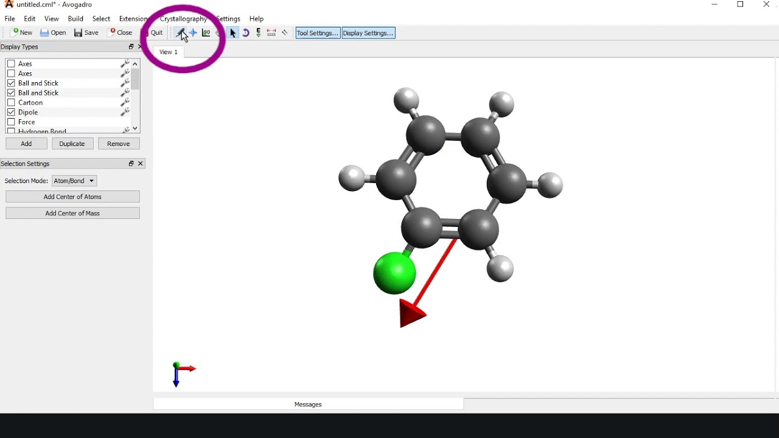Choose the Auto Rotate tool
Image resolution: width=779 pixels, height=438 pixels.
point(246,33)
